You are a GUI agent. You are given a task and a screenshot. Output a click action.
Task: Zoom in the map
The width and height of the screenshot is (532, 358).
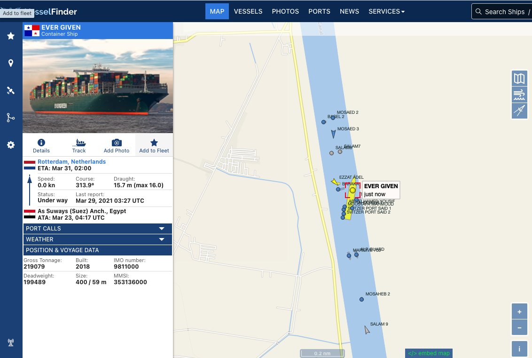[x=519, y=311]
